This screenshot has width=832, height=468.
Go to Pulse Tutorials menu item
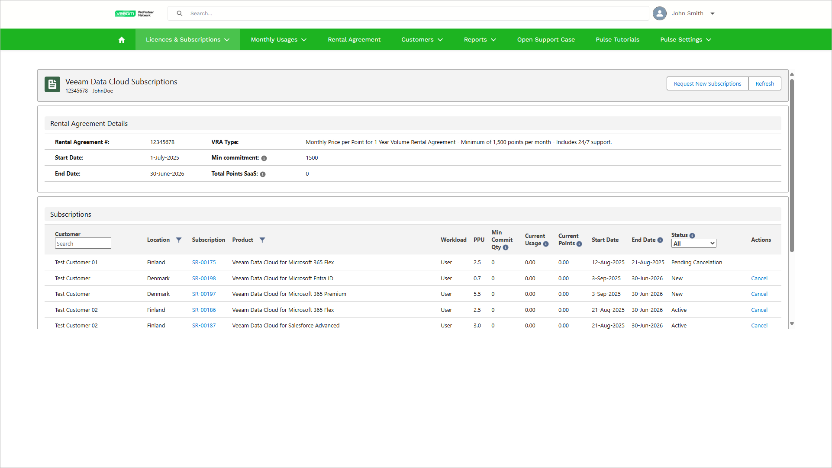(617, 40)
